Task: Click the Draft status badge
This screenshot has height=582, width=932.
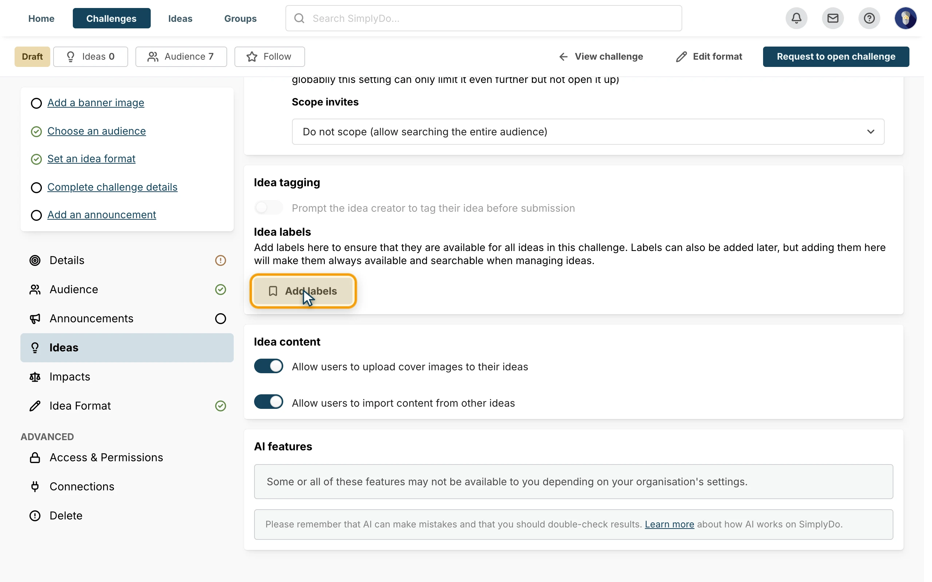Action: click(x=32, y=57)
